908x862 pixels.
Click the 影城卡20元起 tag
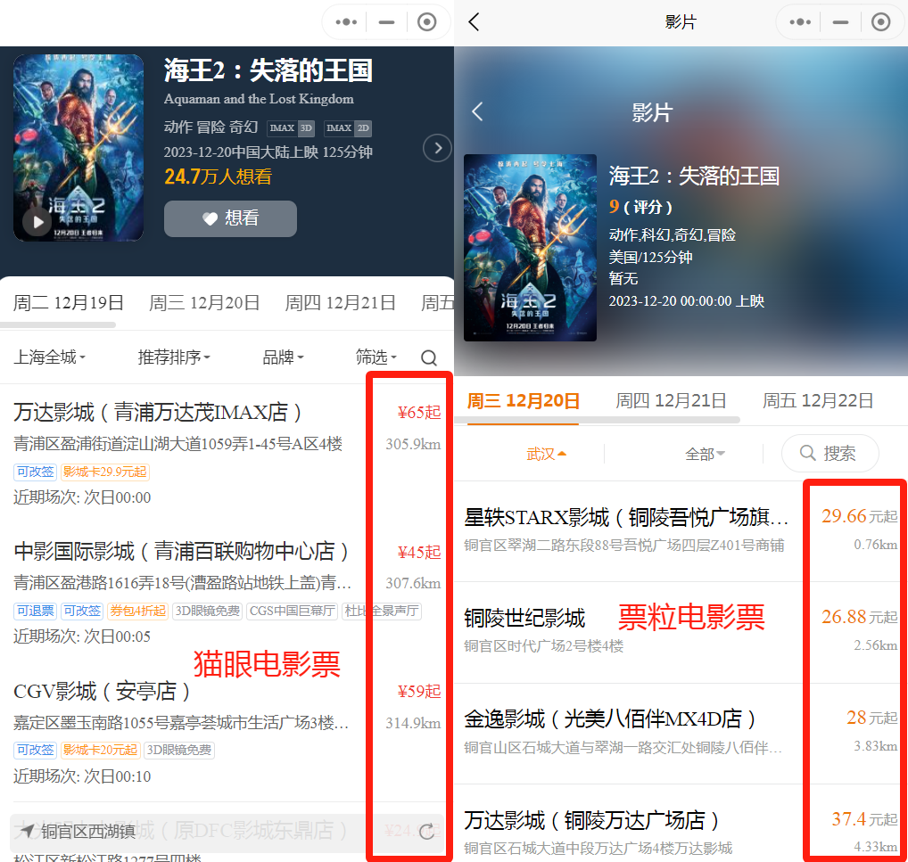click(100, 750)
